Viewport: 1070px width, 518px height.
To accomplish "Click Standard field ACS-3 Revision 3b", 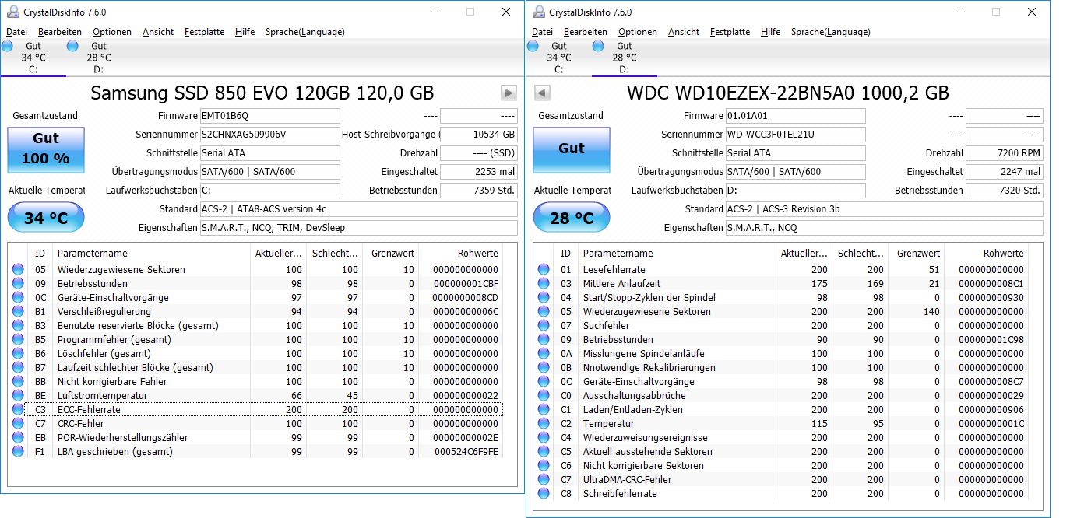I will (884, 209).
